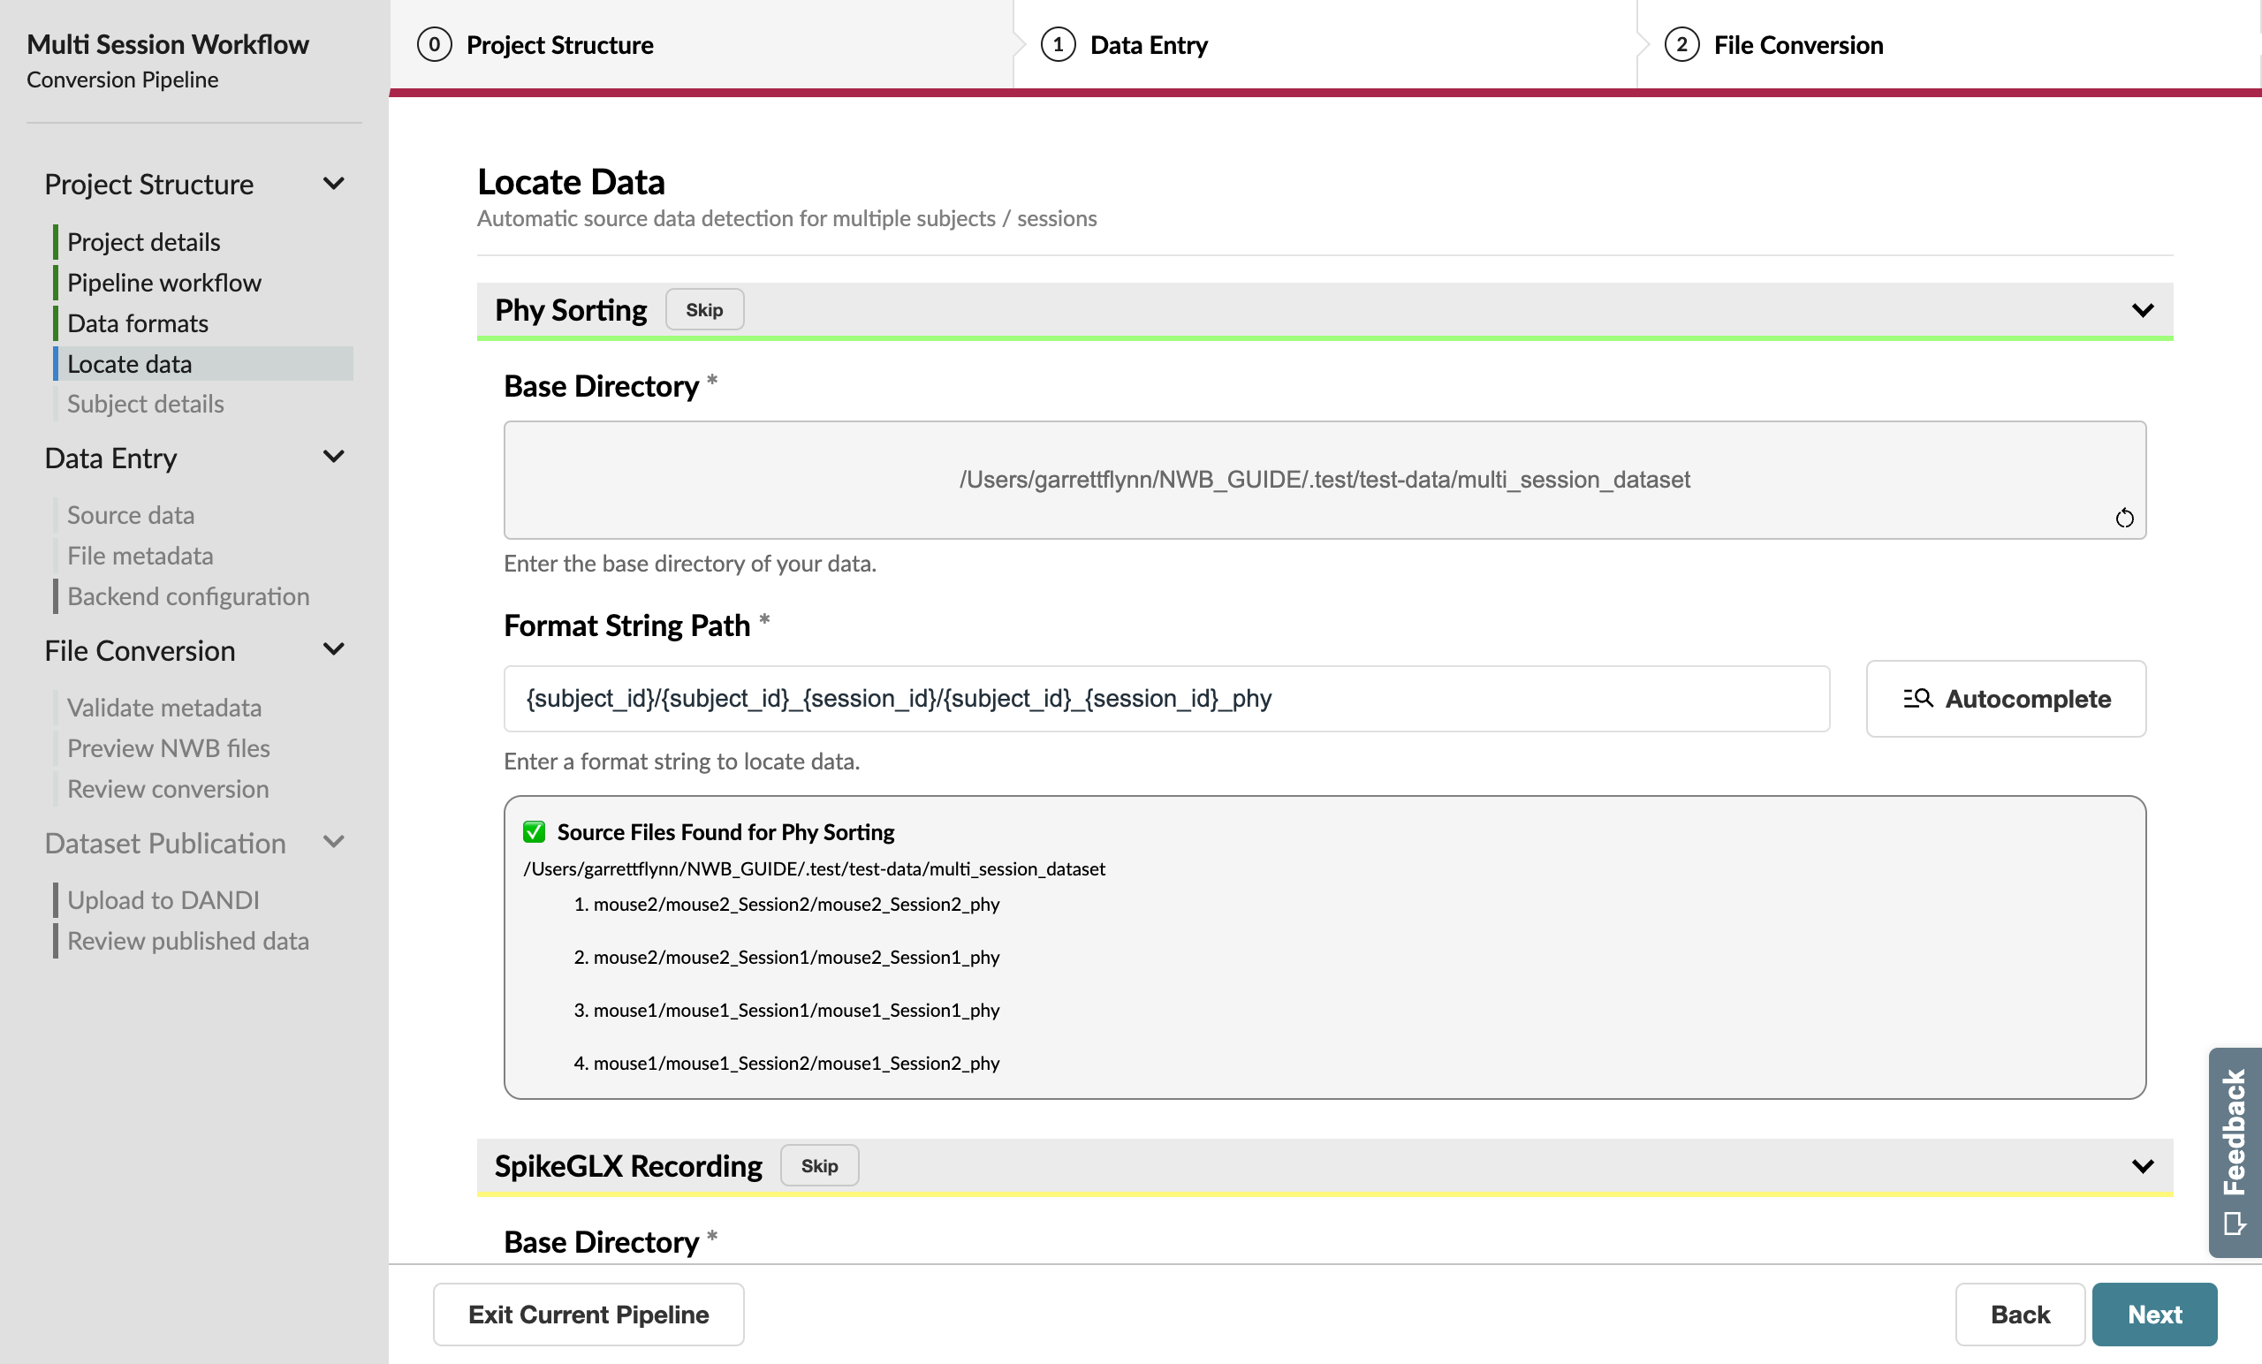Click the Locate Data page heading
Image resolution: width=2262 pixels, height=1364 pixels.
click(x=571, y=182)
